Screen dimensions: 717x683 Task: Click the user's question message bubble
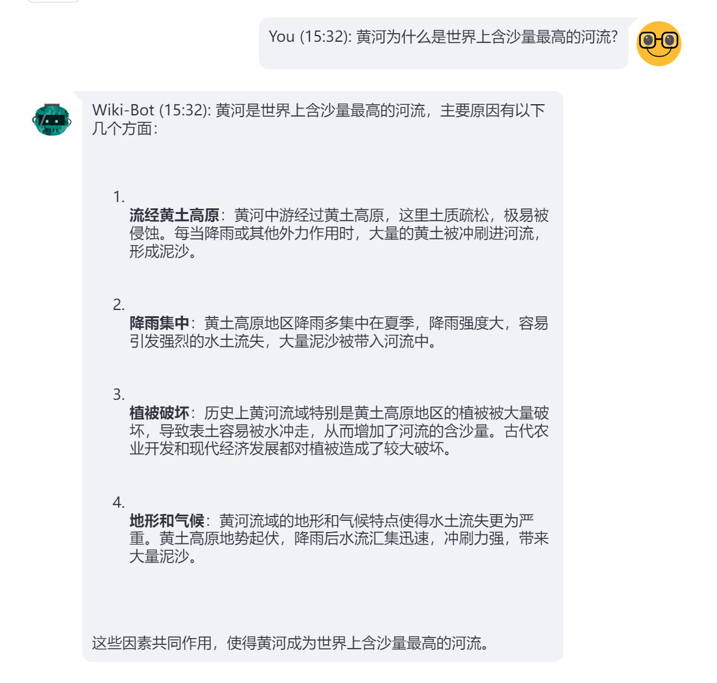coord(443,44)
